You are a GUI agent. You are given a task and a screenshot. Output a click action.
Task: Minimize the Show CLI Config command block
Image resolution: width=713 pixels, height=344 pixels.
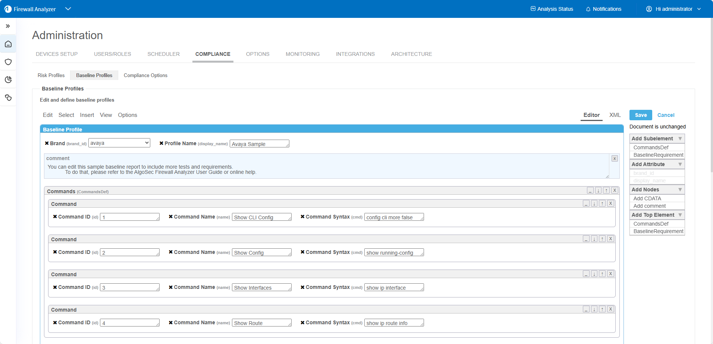586,204
